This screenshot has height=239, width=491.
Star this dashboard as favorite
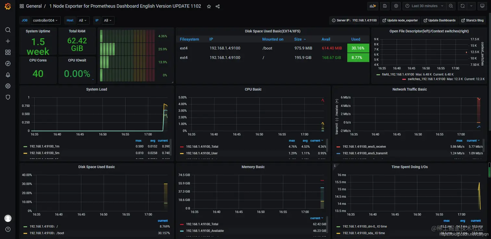pos(209,6)
